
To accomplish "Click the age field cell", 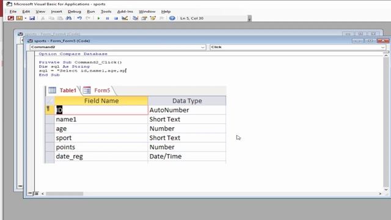I will 101,128.
